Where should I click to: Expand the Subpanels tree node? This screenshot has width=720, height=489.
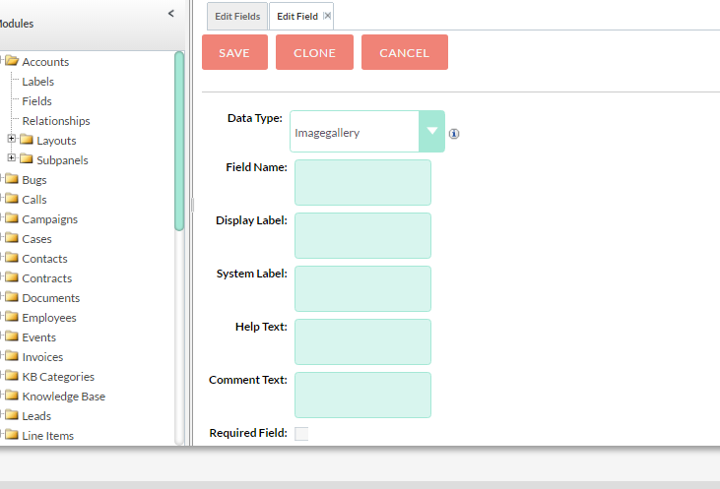coord(12,157)
